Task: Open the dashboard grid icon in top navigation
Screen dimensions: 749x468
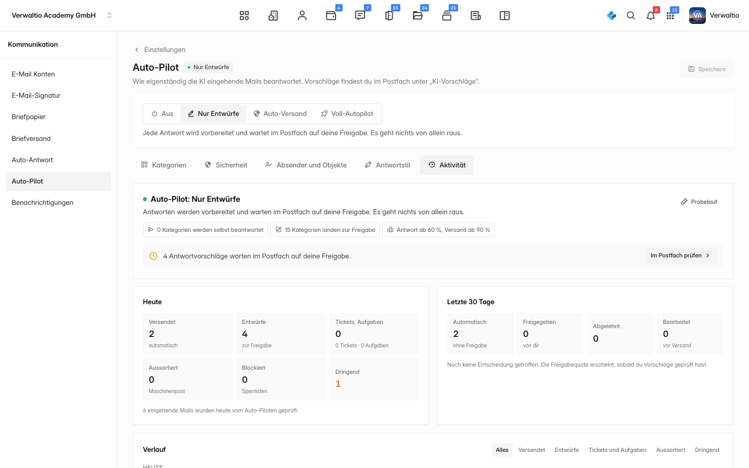Action: coord(244,16)
